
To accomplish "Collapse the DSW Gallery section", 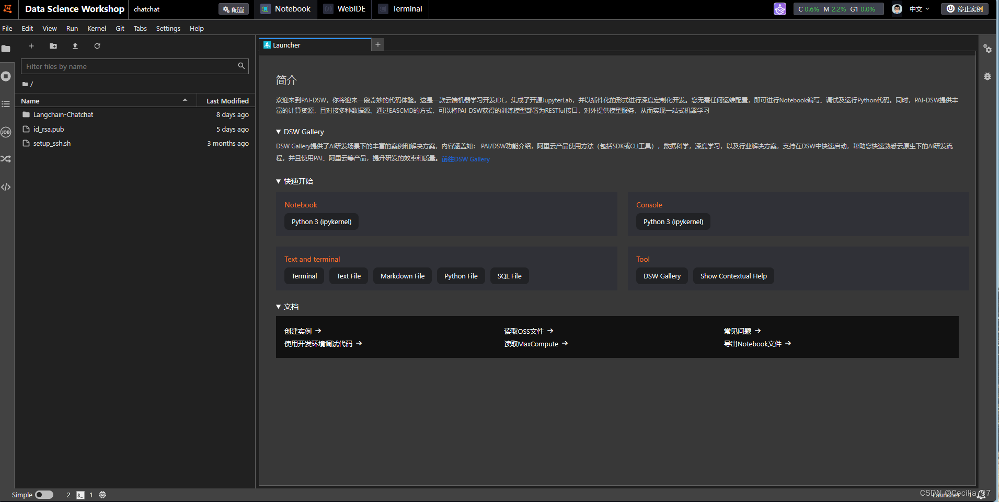I will click(279, 132).
